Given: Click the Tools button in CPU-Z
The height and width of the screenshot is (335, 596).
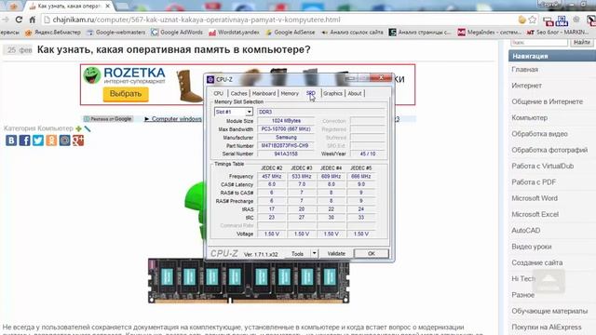Looking at the screenshot, I should [298, 254].
